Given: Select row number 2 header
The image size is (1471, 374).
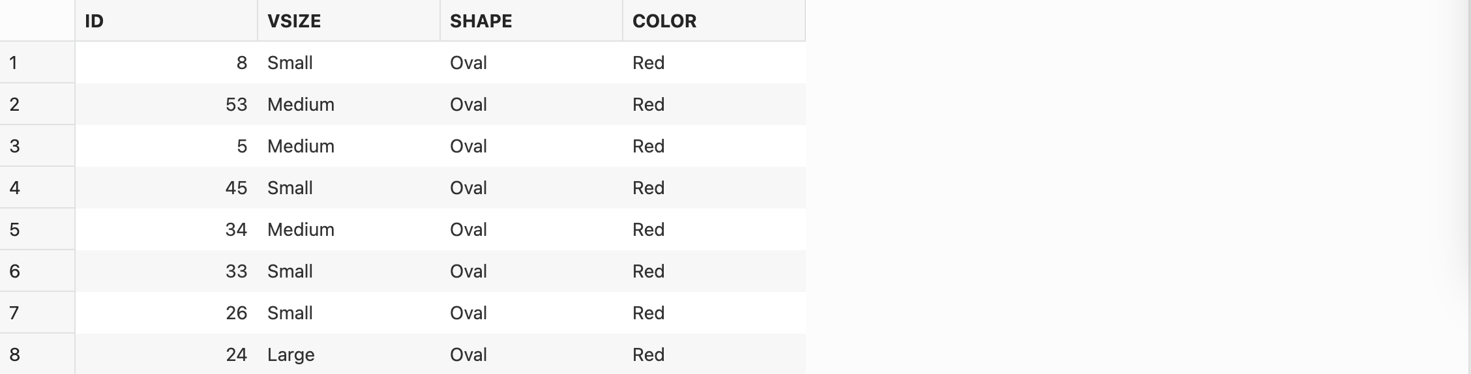Looking at the screenshot, I should (37, 104).
